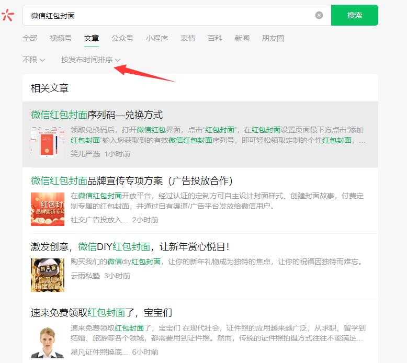This screenshot has width=407, height=363.
Task: Click the 2小时前 timestamp
Action: tap(145, 220)
